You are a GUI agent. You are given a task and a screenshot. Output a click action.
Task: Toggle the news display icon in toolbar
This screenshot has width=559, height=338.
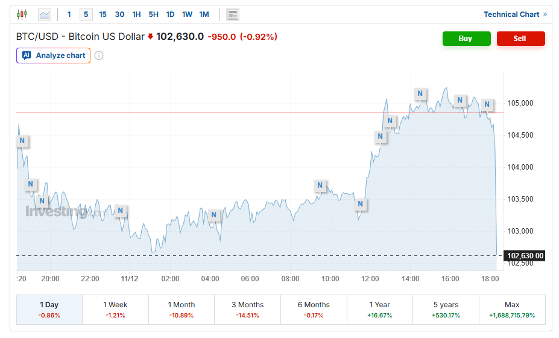click(233, 14)
